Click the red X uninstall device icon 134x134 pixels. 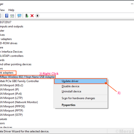coord(32,16)
